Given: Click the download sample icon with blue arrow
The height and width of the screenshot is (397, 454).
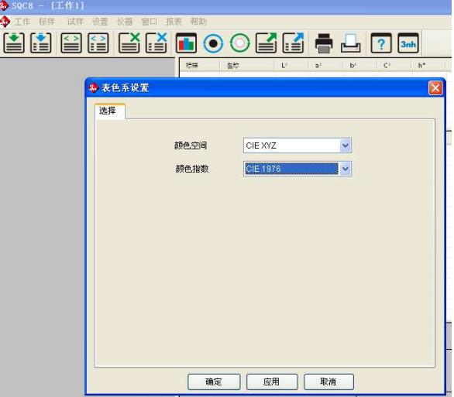Looking at the screenshot, I should click(x=40, y=43).
